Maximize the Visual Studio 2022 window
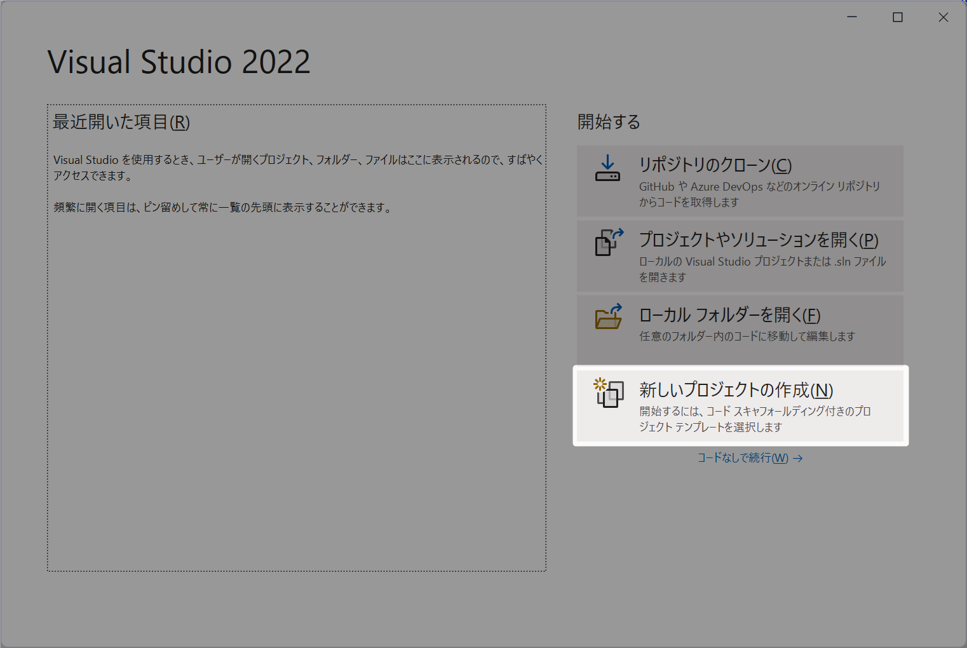The image size is (967, 648). point(898,17)
